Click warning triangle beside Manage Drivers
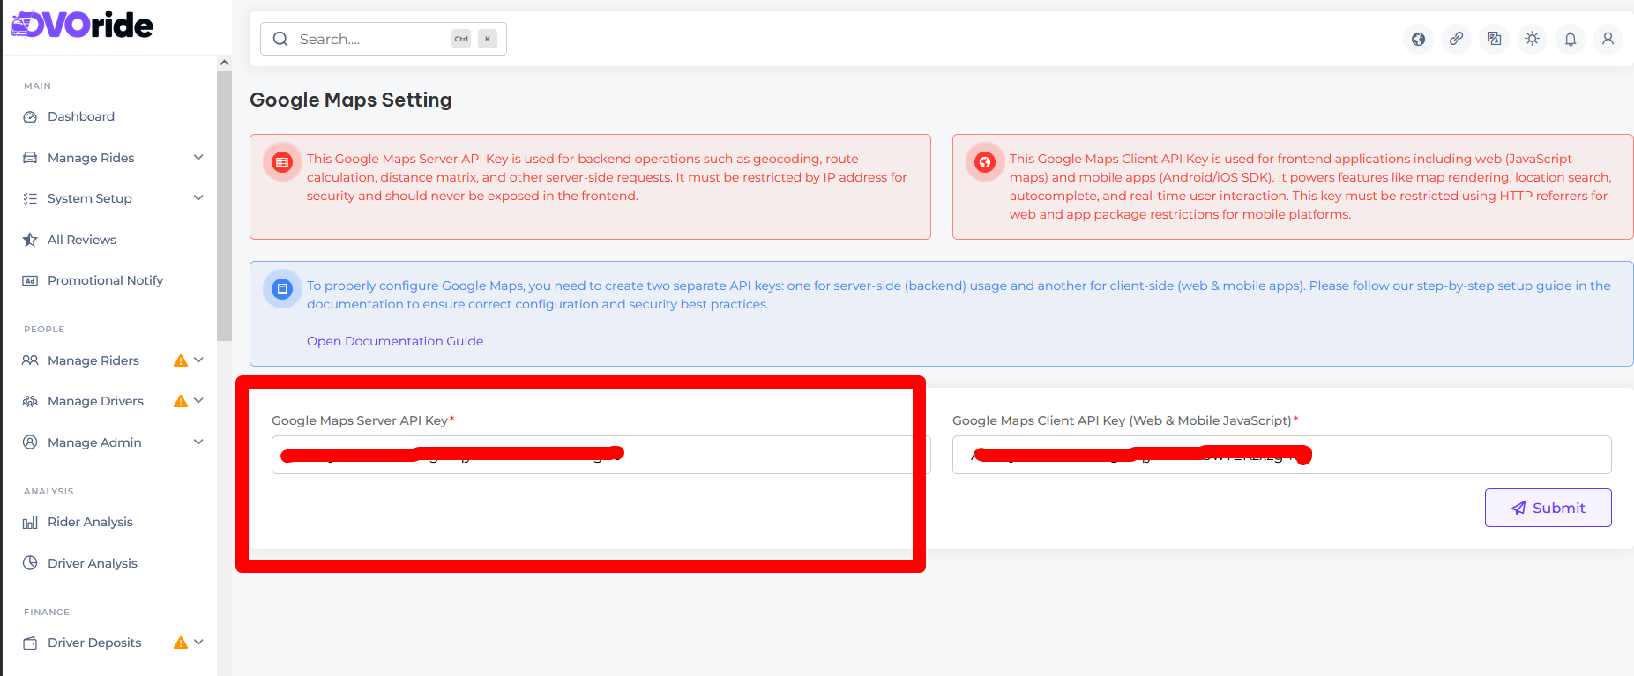Viewport: 1634px width, 676px height. click(x=181, y=401)
